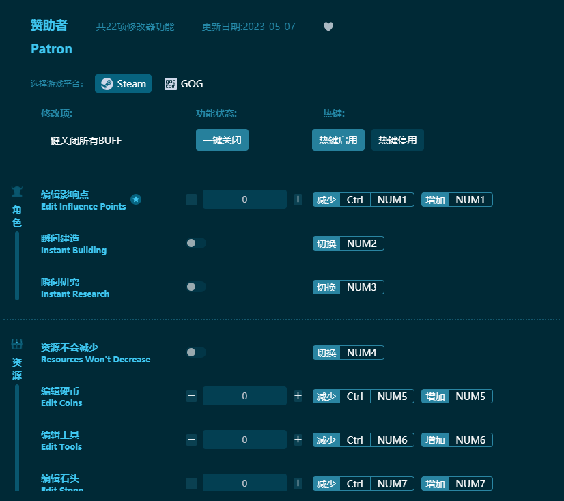Click the minus icon for Edit Coins
Screen dimensions: 564x501
191,396
